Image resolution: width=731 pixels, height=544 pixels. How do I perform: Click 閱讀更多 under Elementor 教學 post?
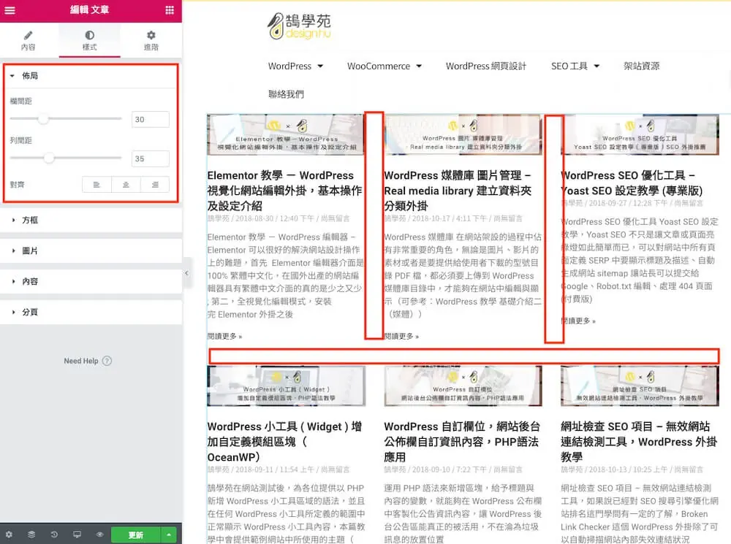tap(224, 337)
